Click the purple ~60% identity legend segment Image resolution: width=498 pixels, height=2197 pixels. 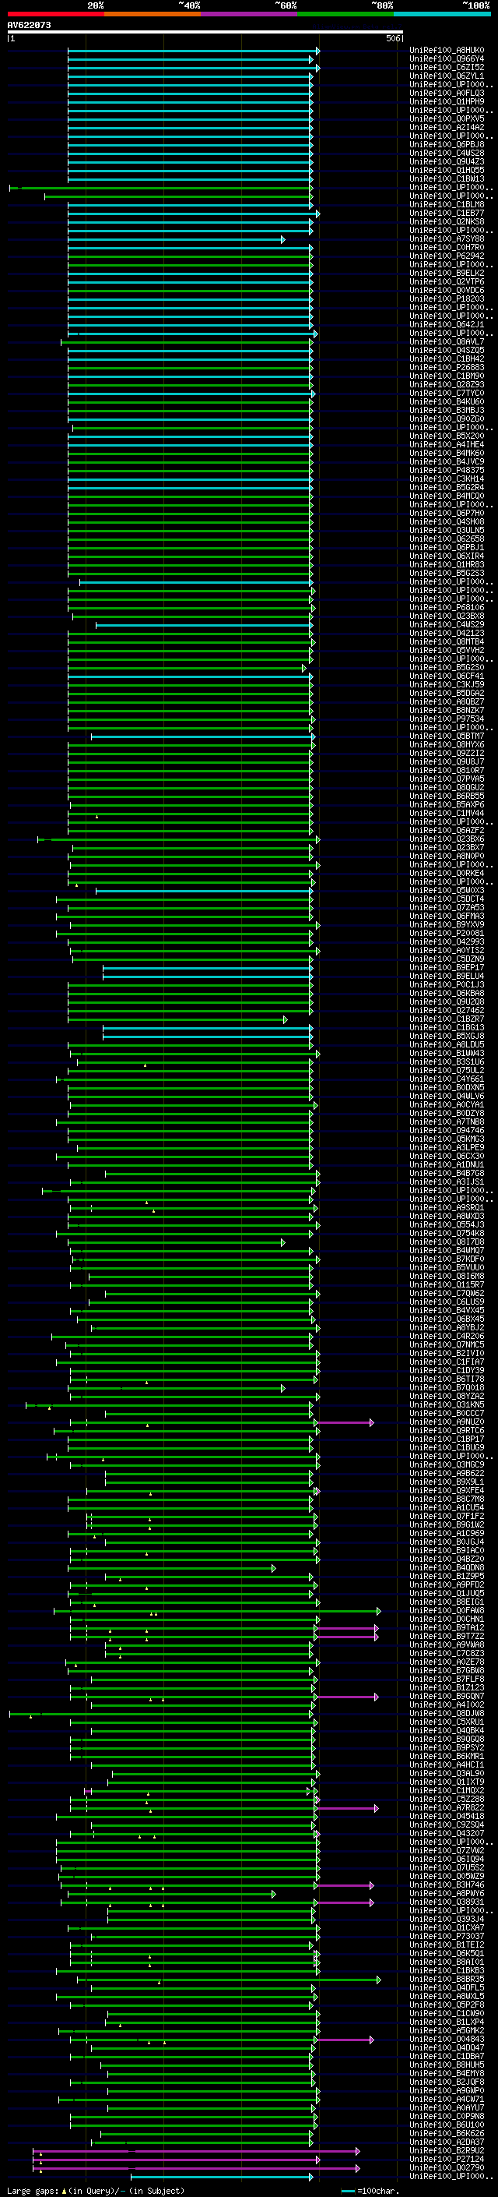(250, 14)
